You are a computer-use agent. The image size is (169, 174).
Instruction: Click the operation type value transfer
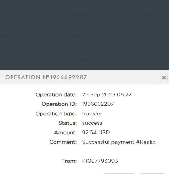[x=92, y=113]
